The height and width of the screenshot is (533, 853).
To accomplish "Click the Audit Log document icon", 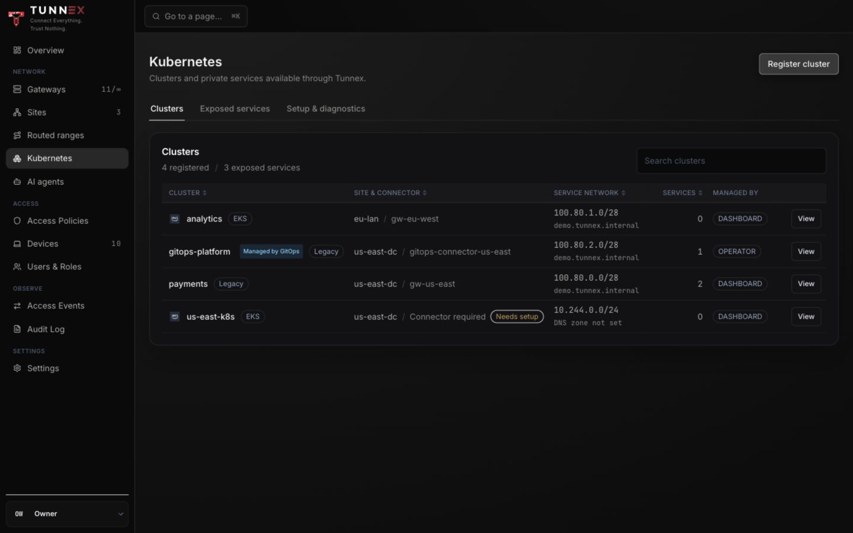I will tap(17, 329).
